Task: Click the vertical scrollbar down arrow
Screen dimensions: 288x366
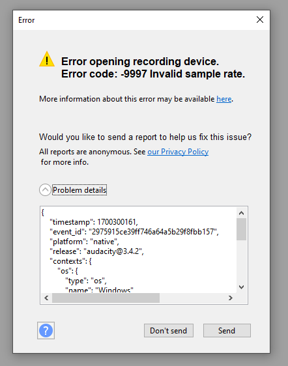Action: coord(241,287)
